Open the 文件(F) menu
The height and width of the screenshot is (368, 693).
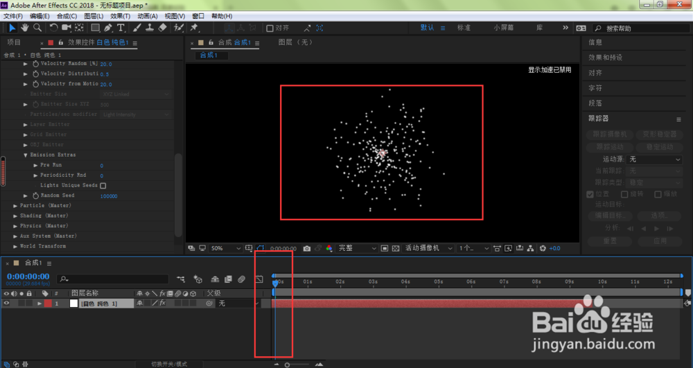12,16
